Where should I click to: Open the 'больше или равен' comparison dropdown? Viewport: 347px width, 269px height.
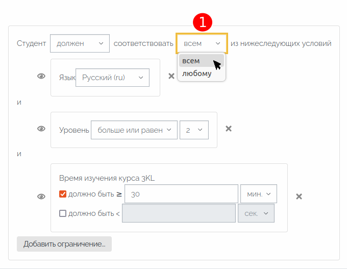[134, 130]
